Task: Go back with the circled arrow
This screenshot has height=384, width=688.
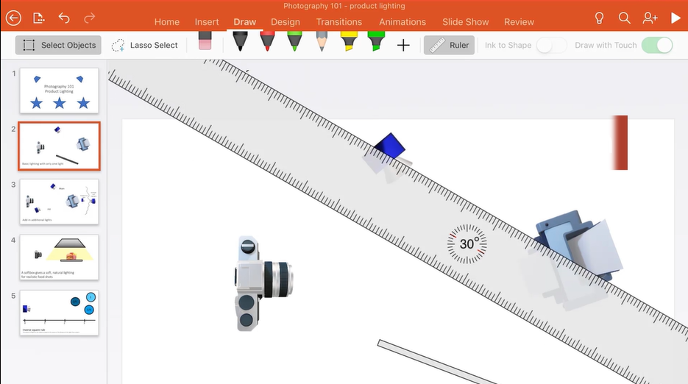Action: 13,18
